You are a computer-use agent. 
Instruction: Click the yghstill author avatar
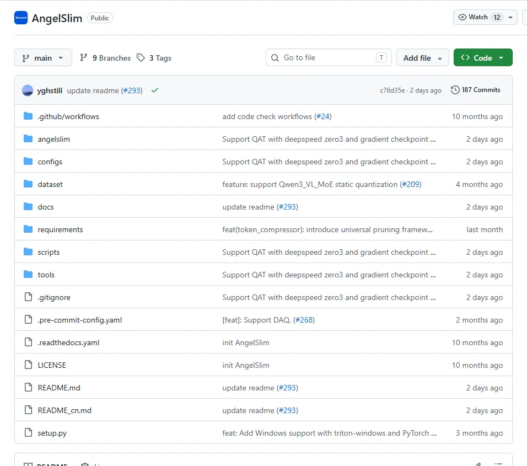[x=28, y=90]
